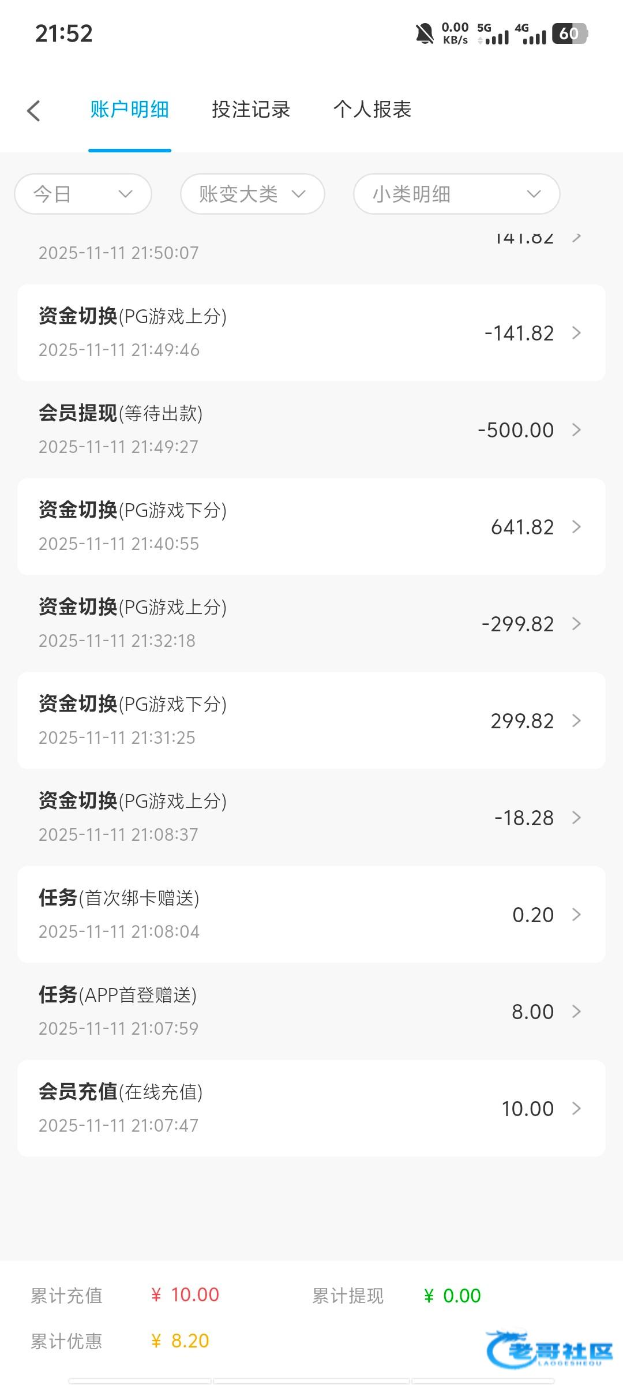623x1385 pixels.
Task: Switch to the 投注记录 tab
Action: (x=251, y=110)
